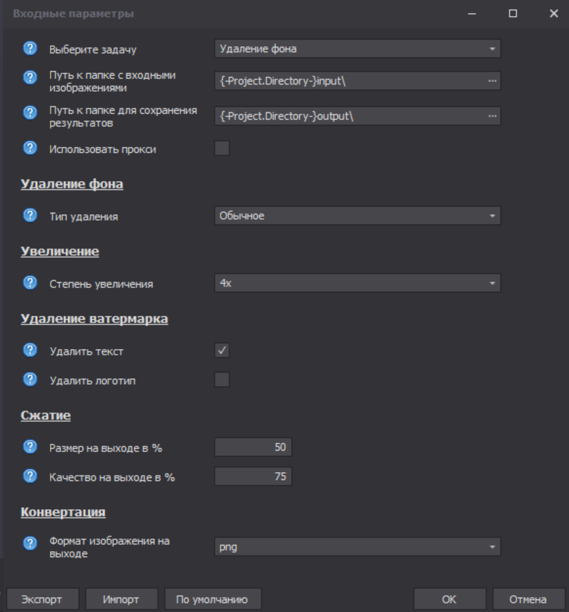Browse for input images folder path
This screenshot has height=612, width=569.
click(x=492, y=81)
